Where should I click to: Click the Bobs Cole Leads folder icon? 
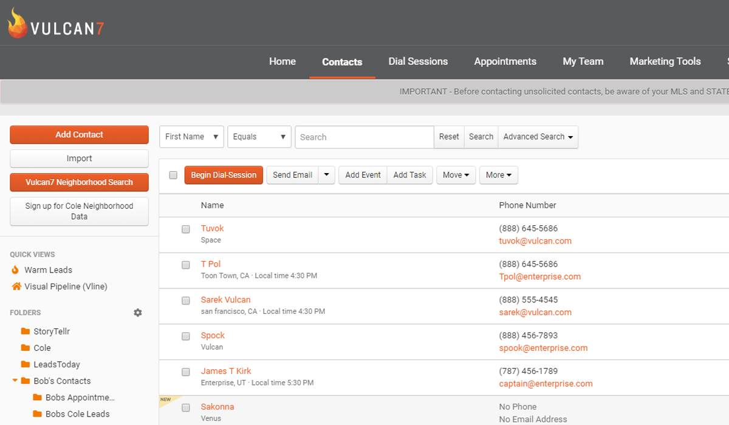[38, 414]
